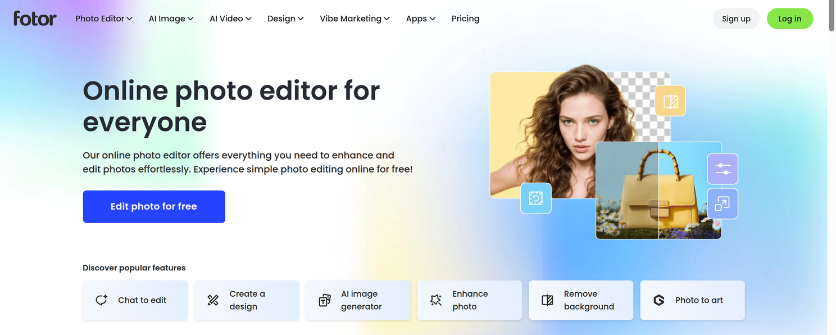This screenshot has width=836, height=335.
Task: Click the handbag before-after comparison image
Action: [658, 191]
